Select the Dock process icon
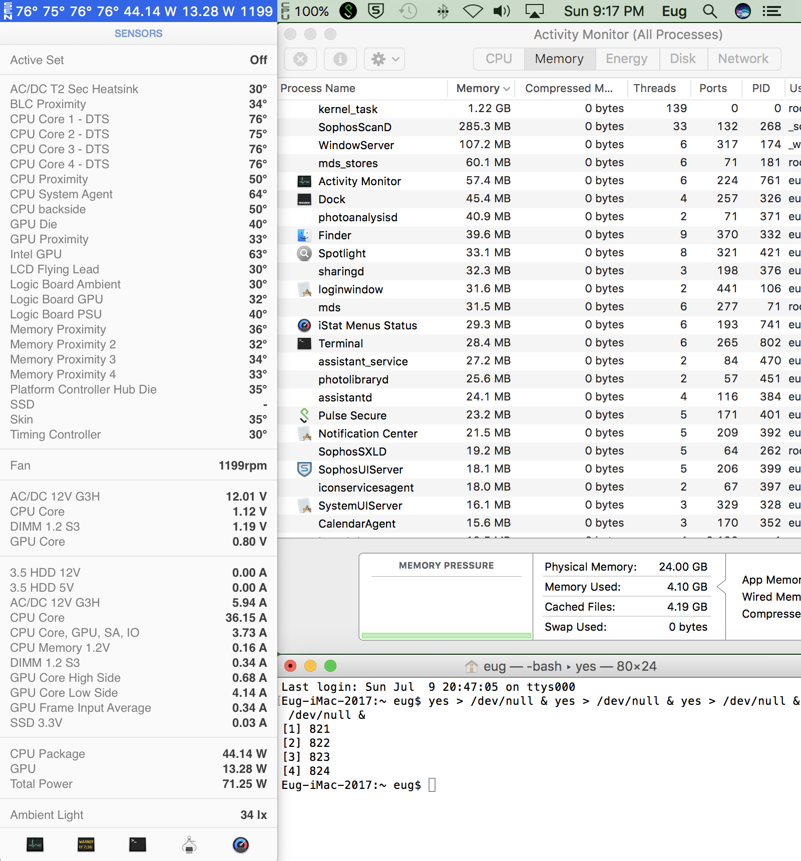 pyautogui.click(x=304, y=199)
